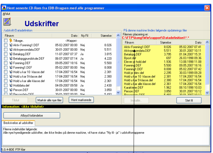This screenshot has width=213, height=153.
Task: Click the red C:\FTP\kong path text
Action: point(155,38)
